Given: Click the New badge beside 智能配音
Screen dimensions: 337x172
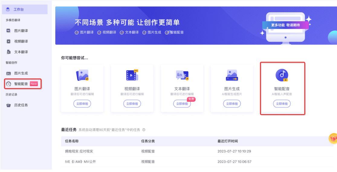Looking at the screenshot, I should pos(34,84).
